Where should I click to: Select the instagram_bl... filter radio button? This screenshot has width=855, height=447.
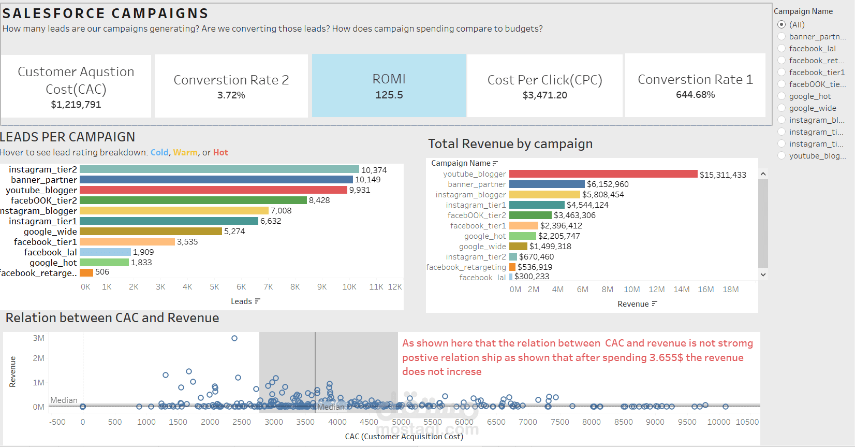[x=782, y=120]
